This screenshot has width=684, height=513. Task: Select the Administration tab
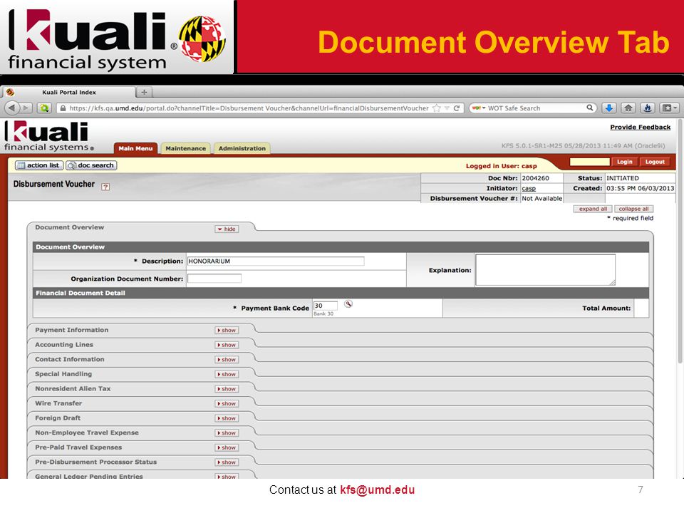pyautogui.click(x=242, y=148)
